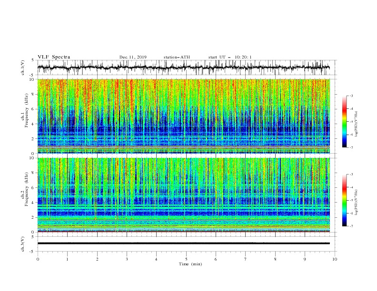
Task: Click time axis tick label "10"
Action: [x=335, y=259]
